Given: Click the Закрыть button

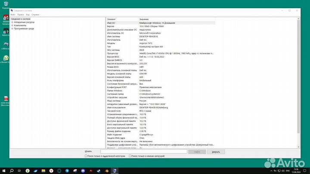Looking at the screenshot, I should (216, 152).
